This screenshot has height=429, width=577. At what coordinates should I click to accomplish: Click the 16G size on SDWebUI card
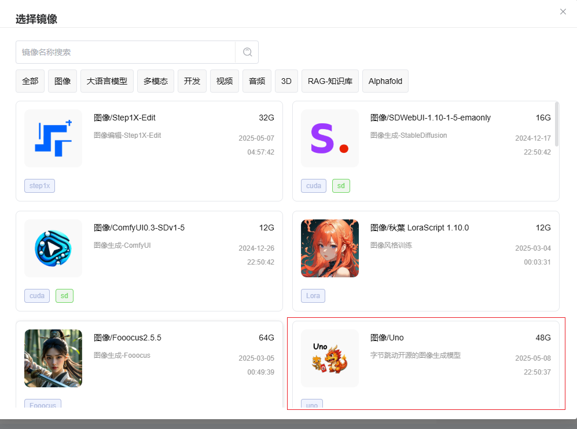543,118
